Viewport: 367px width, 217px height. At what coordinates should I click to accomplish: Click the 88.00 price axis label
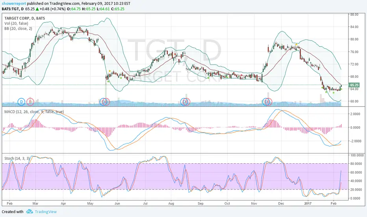tap(354, 15)
